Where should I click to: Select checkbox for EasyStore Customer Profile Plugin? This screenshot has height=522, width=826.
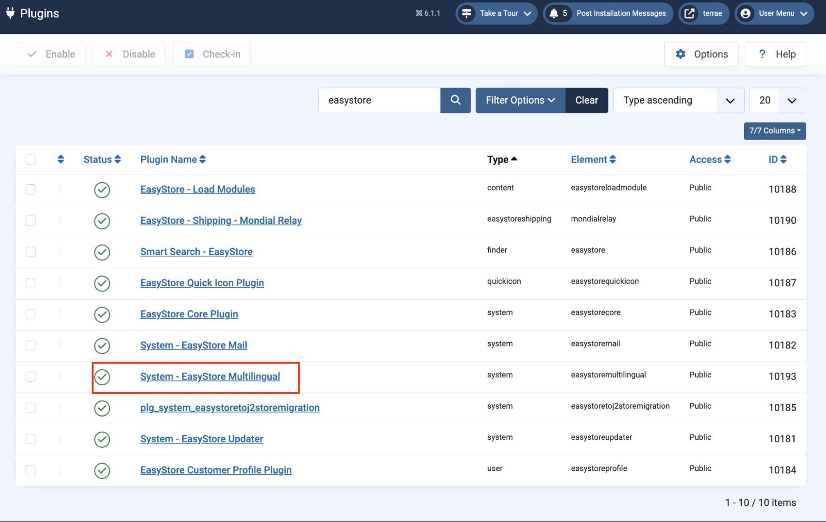(x=31, y=470)
